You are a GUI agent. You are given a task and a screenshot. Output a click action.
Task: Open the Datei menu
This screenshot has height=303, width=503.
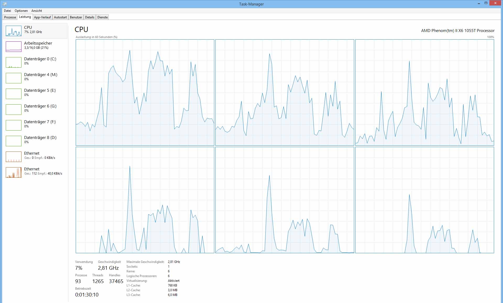tap(7, 11)
